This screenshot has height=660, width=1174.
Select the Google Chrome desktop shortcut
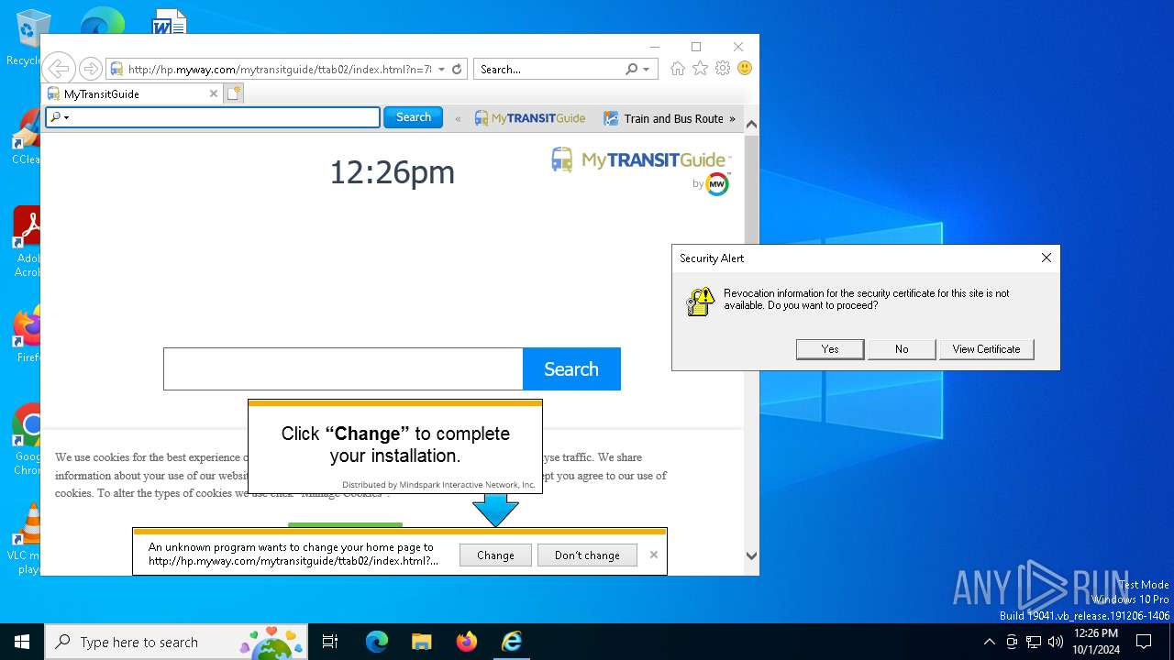coord(27,440)
